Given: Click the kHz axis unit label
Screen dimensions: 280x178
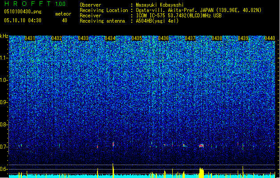Looking at the screenshot, I should point(4,36).
